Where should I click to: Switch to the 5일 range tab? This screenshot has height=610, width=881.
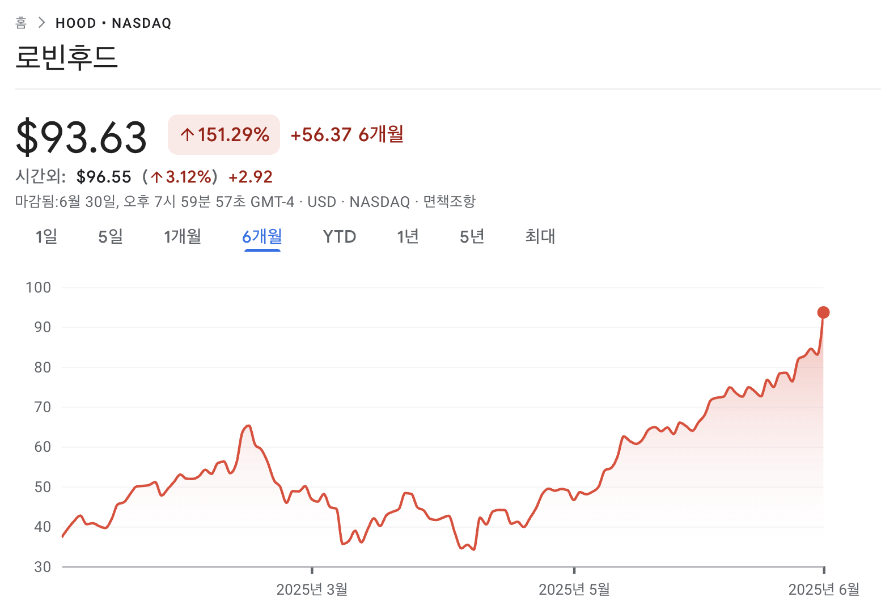[x=111, y=236]
